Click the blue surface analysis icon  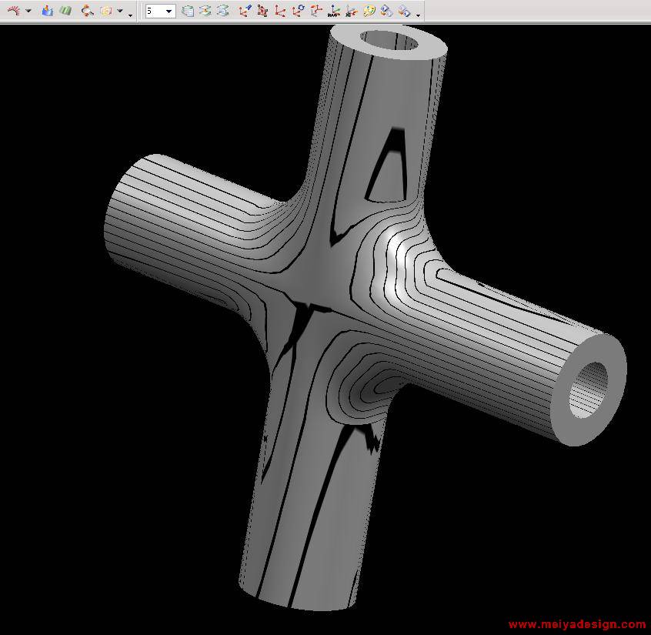point(48,11)
